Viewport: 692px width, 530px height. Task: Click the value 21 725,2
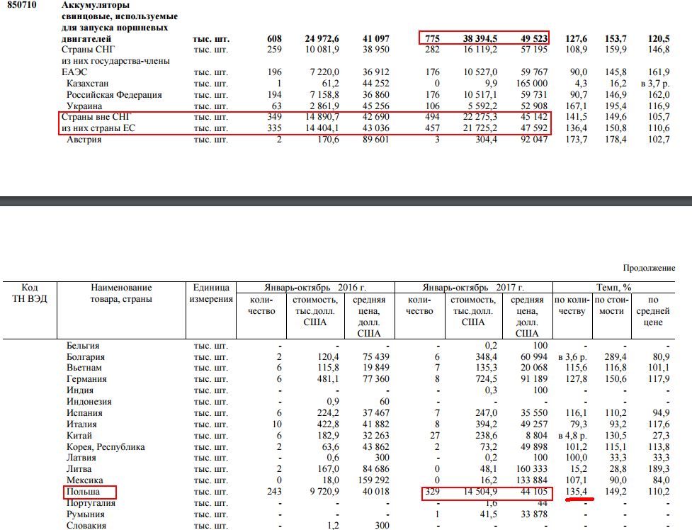pos(480,128)
